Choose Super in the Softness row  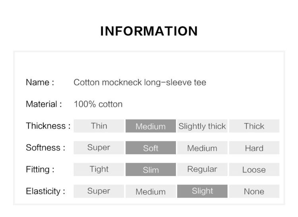point(99,148)
